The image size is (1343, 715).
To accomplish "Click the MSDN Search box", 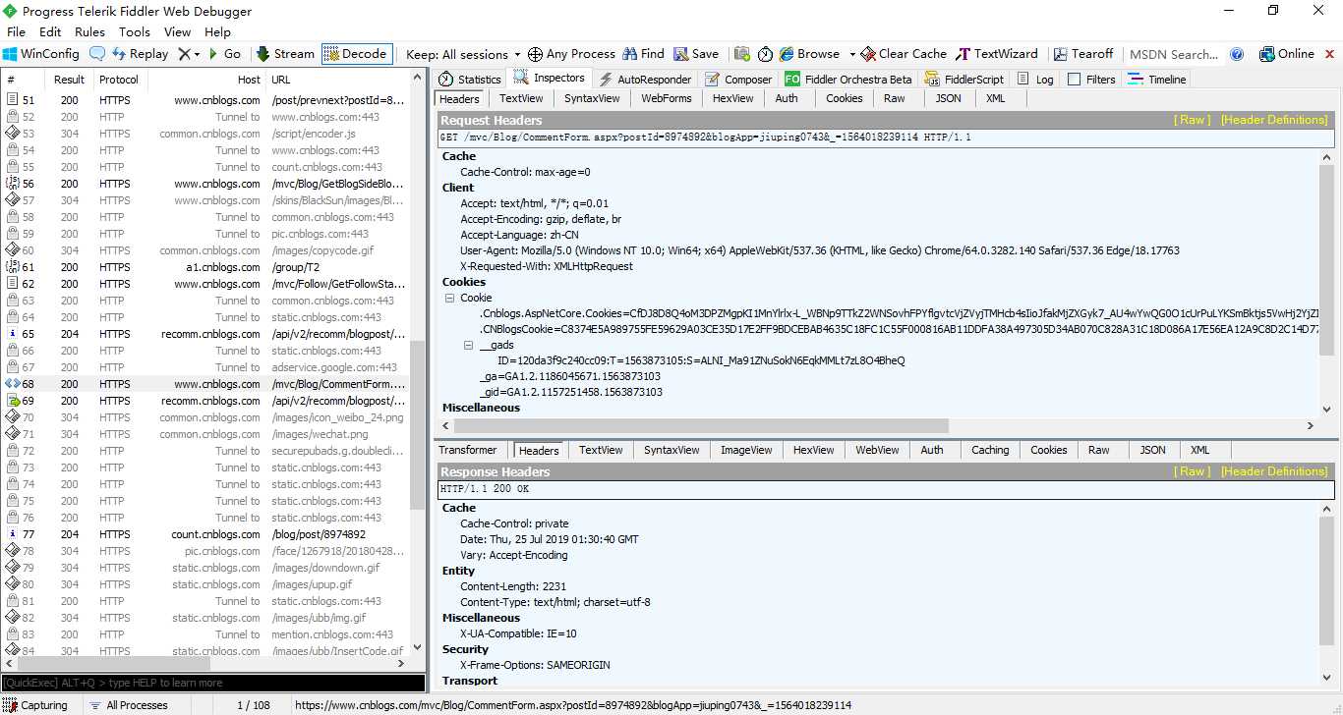I will click(1174, 54).
